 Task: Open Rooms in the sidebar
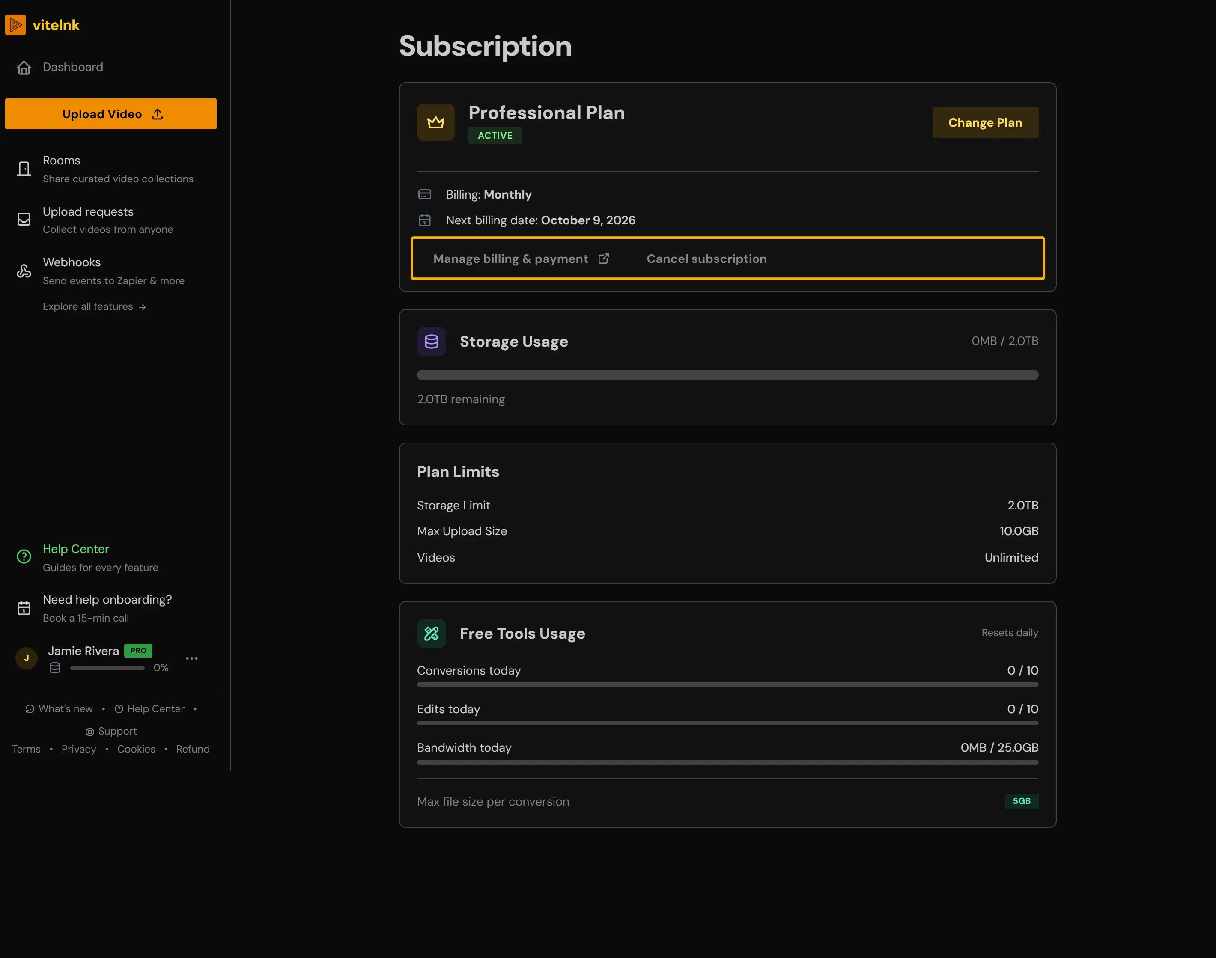(x=110, y=169)
